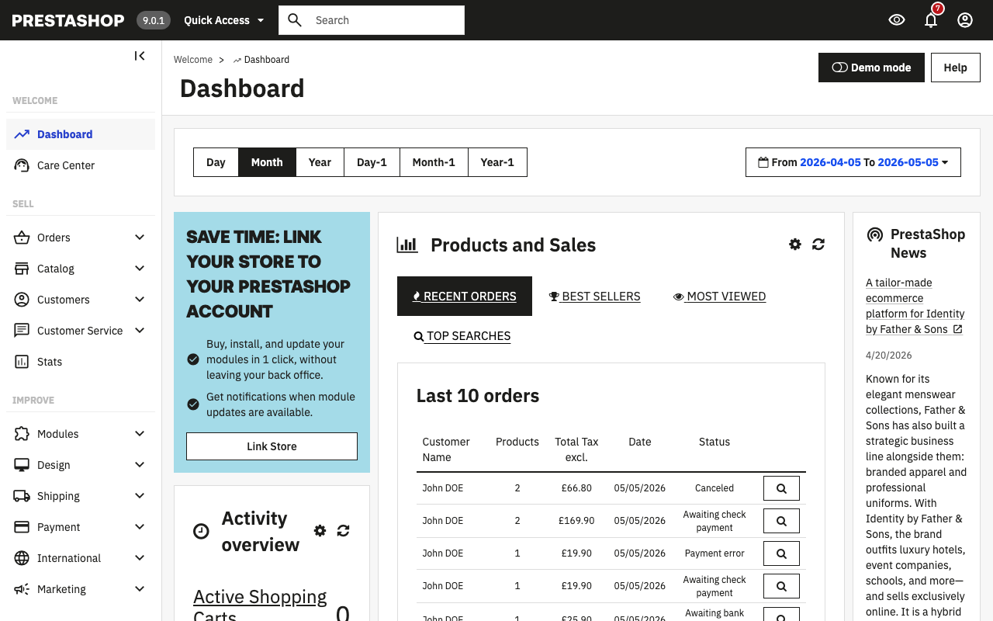Viewport: 993px width, 621px height.
Task: Click the Modules puzzle icon
Action: click(22, 434)
